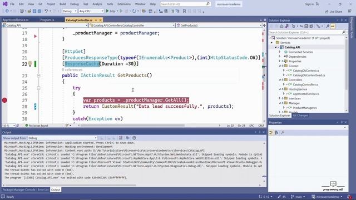
Task: Click Clear All icon in Output toolbar
Action: click(121, 138)
